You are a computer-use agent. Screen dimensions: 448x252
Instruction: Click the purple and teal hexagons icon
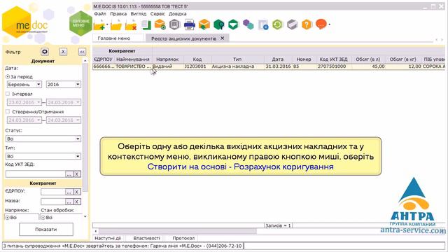coord(248,24)
